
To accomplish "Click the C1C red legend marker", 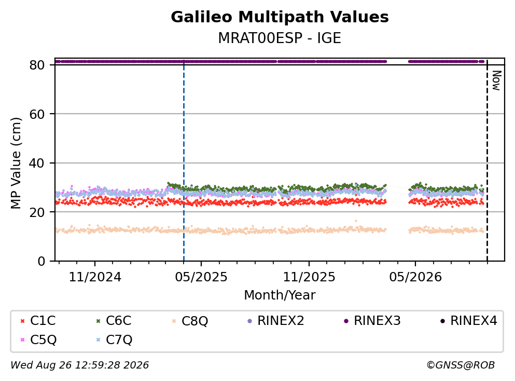I will [22, 321].
